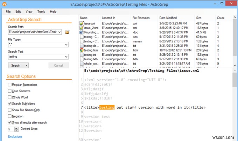The width and height of the screenshot is (238, 141).
Task: Click file icon of the testing-do... row
Action: pyautogui.click(x=82, y=46)
